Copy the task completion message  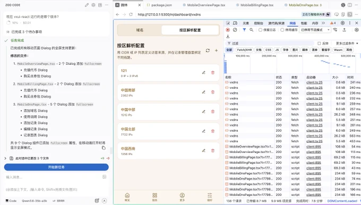click(104, 148)
